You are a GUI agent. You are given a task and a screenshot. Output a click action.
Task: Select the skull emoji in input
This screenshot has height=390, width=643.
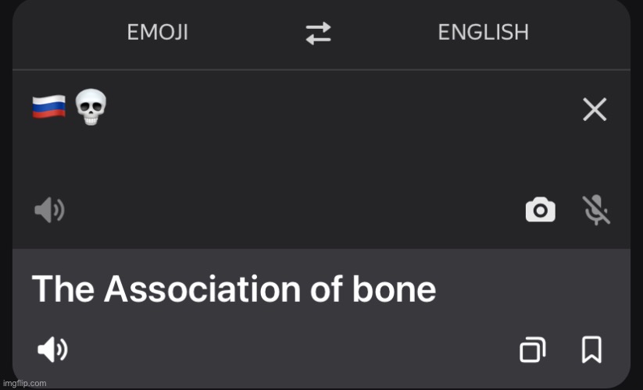[x=91, y=107]
